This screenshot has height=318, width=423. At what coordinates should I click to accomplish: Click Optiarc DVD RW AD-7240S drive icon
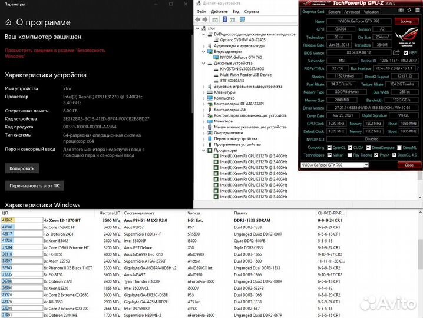point(216,40)
